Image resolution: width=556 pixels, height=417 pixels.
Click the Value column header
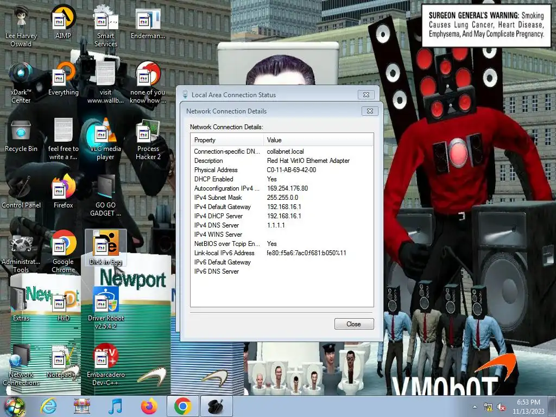[318, 140]
